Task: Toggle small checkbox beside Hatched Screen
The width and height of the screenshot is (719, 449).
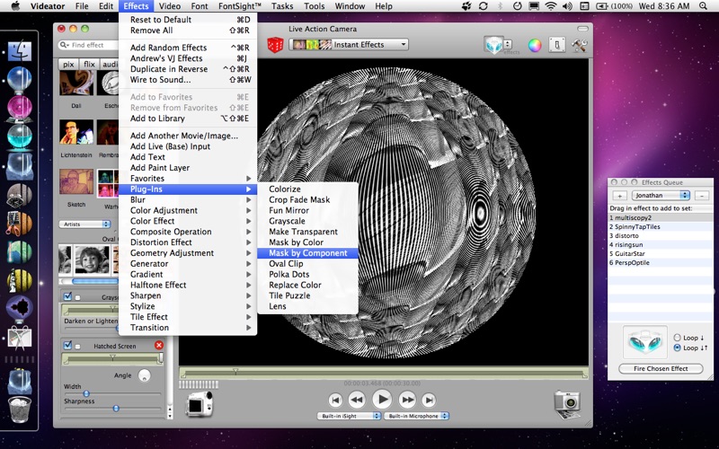Action: click(78, 347)
